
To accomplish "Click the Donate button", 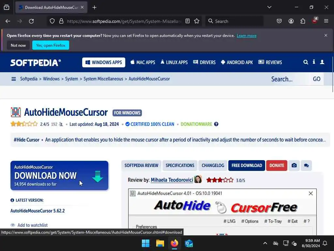I will point(277,165).
